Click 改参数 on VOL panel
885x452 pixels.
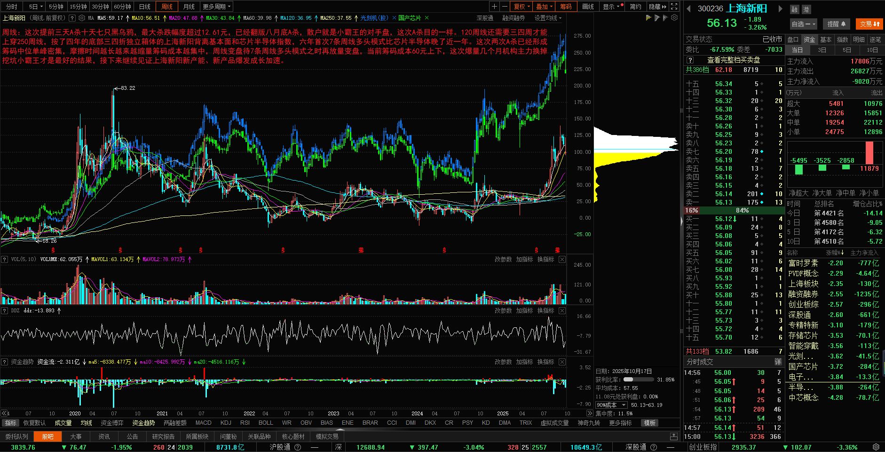(503, 259)
